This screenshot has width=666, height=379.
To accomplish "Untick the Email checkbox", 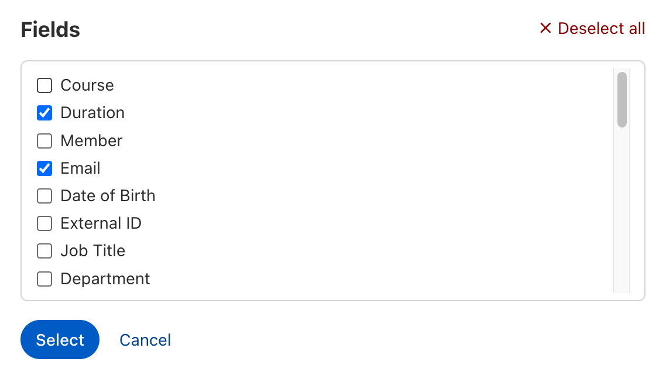I will [44, 168].
